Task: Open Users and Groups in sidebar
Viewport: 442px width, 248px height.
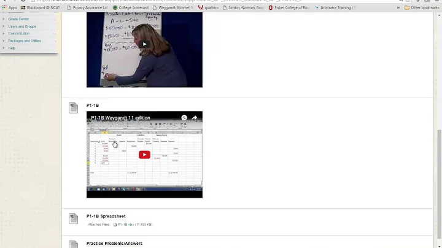Action: 22,26
